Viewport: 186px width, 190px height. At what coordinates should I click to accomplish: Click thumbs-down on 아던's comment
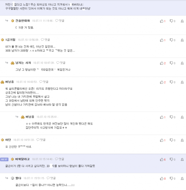pos(171,140)
